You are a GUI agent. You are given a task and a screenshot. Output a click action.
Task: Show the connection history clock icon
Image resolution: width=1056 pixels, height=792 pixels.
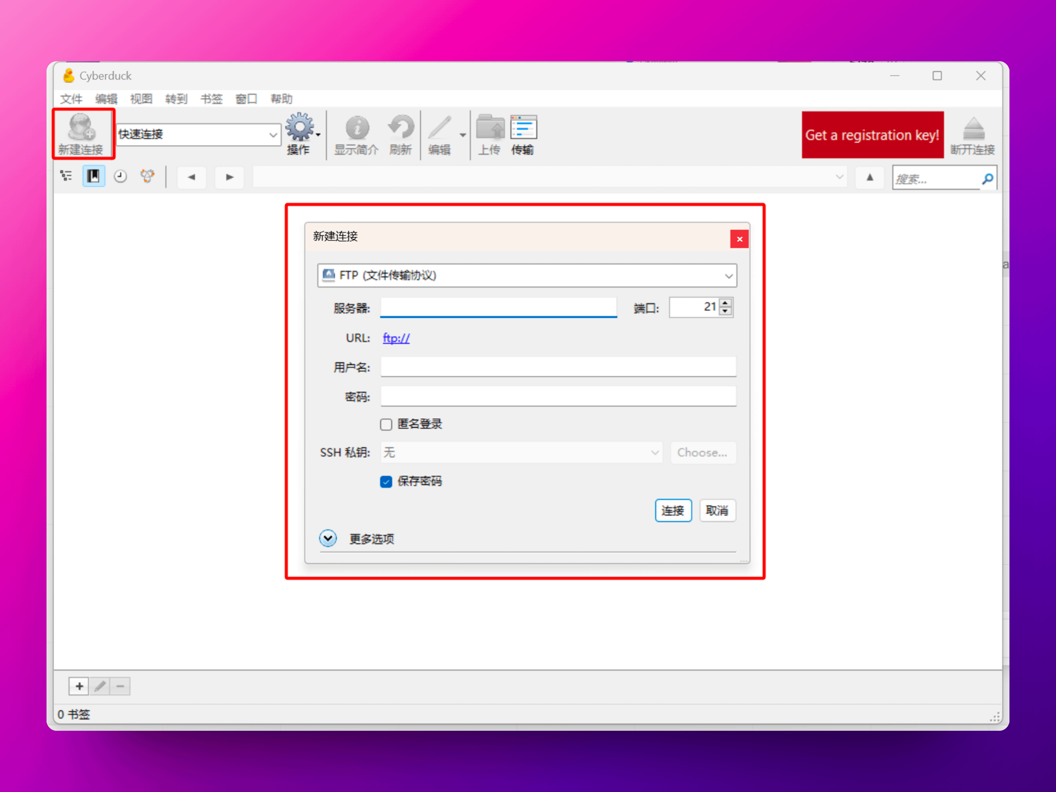tap(120, 176)
